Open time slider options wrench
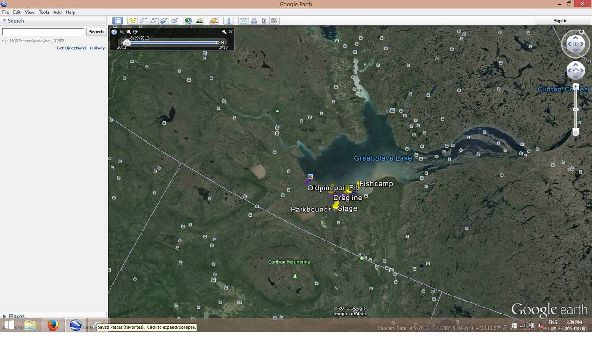The image size is (592, 362). [224, 32]
